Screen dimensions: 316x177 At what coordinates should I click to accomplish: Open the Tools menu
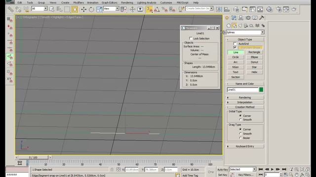coord(30,2)
